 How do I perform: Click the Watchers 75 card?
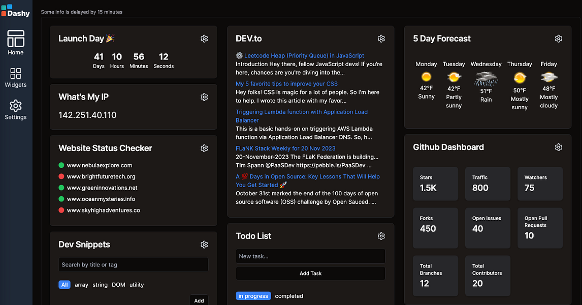coord(540,184)
